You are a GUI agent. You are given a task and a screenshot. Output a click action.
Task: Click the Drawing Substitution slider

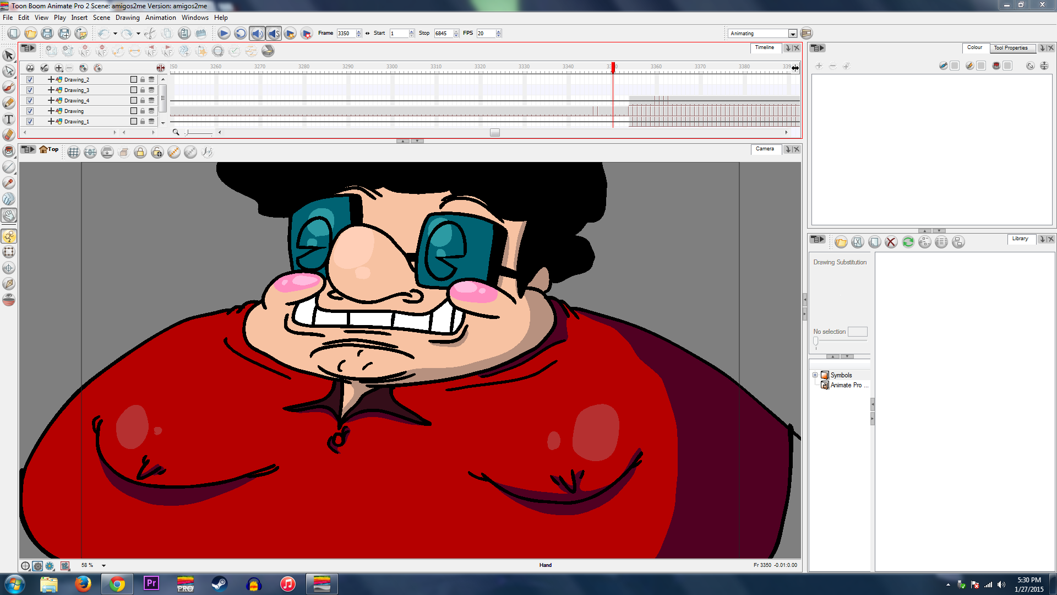[x=840, y=342]
